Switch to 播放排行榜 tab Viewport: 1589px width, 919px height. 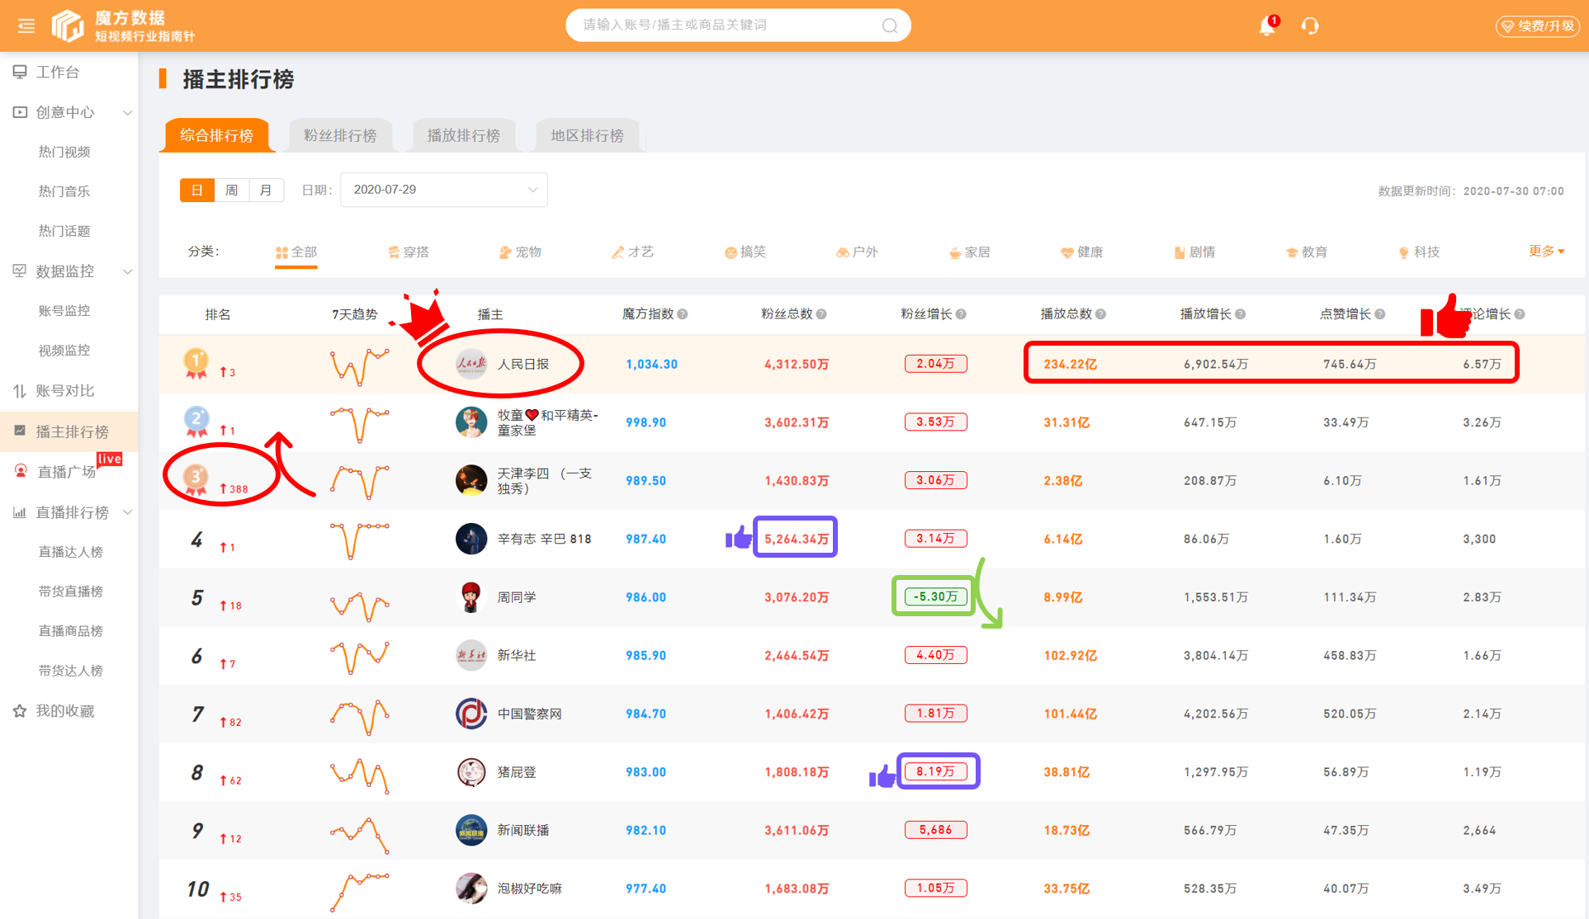(x=464, y=135)
